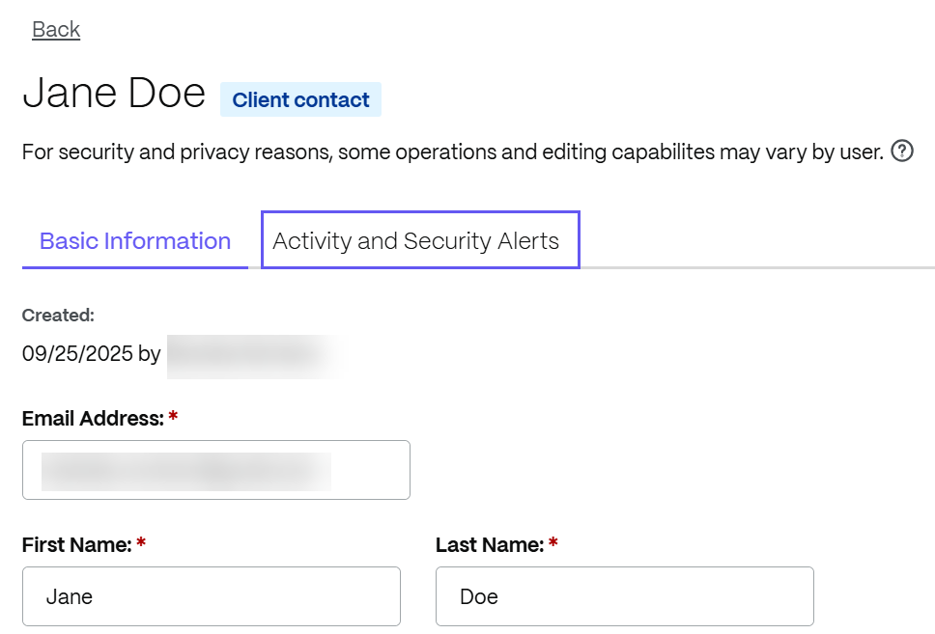Click the Email Address label
935x634 pixels.
point(93,419)
